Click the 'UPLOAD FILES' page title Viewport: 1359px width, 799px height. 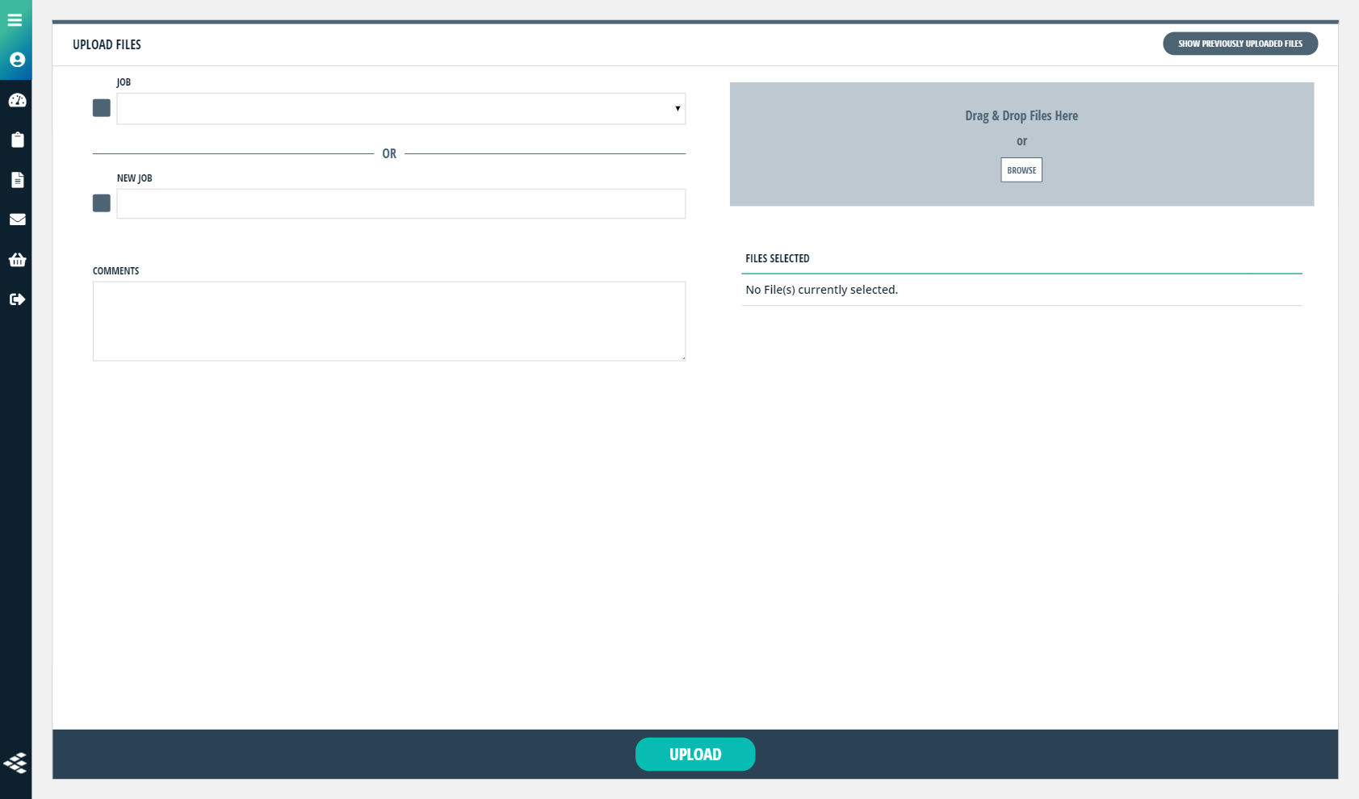(x=107, y=44)
